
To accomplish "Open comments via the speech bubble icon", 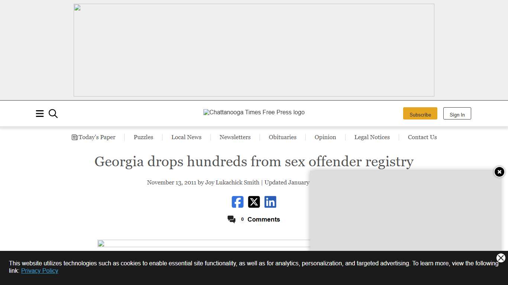I will tap(231, 219).
